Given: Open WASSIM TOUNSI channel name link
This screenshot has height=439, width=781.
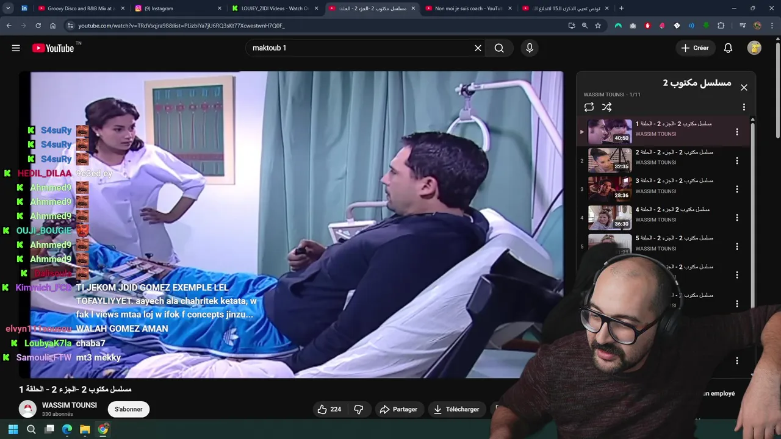Looking at the screenshot, I should coord(70,405).
